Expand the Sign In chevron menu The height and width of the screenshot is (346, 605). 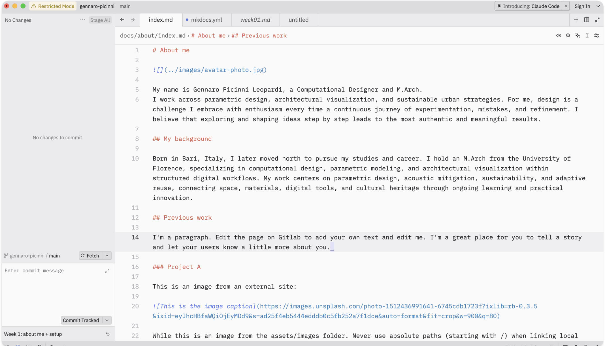(598, 6)
